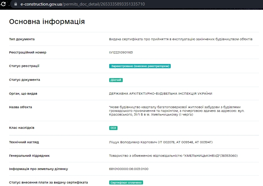Select registration number ІУ122210901163
The height and width of the screenshot is (186, 263).
click(121, 53)
